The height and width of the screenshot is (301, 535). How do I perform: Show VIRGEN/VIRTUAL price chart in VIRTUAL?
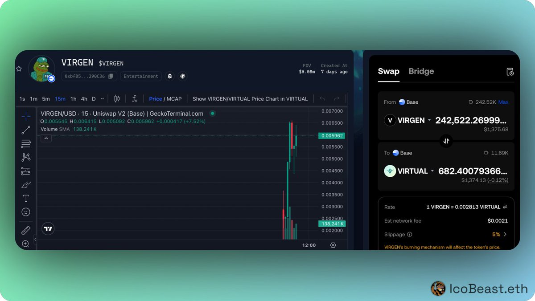click(x=250, y=99)
